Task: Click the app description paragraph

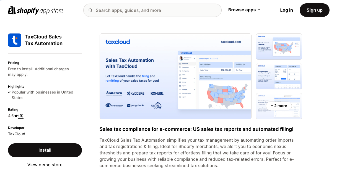Action: [197, 153]
